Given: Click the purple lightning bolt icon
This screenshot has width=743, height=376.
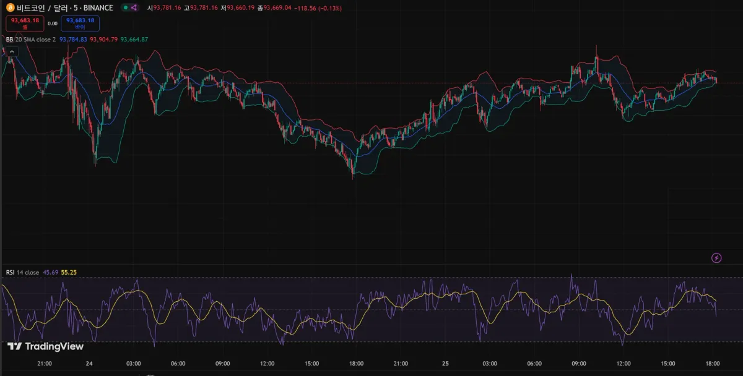Looking at the screenshot, I should [717, 258].
